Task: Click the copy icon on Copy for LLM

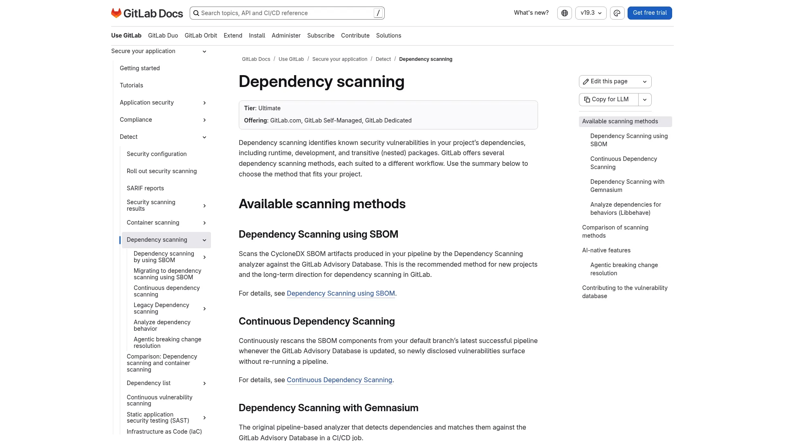Action: pyautogui.click(x=587, y=100)
